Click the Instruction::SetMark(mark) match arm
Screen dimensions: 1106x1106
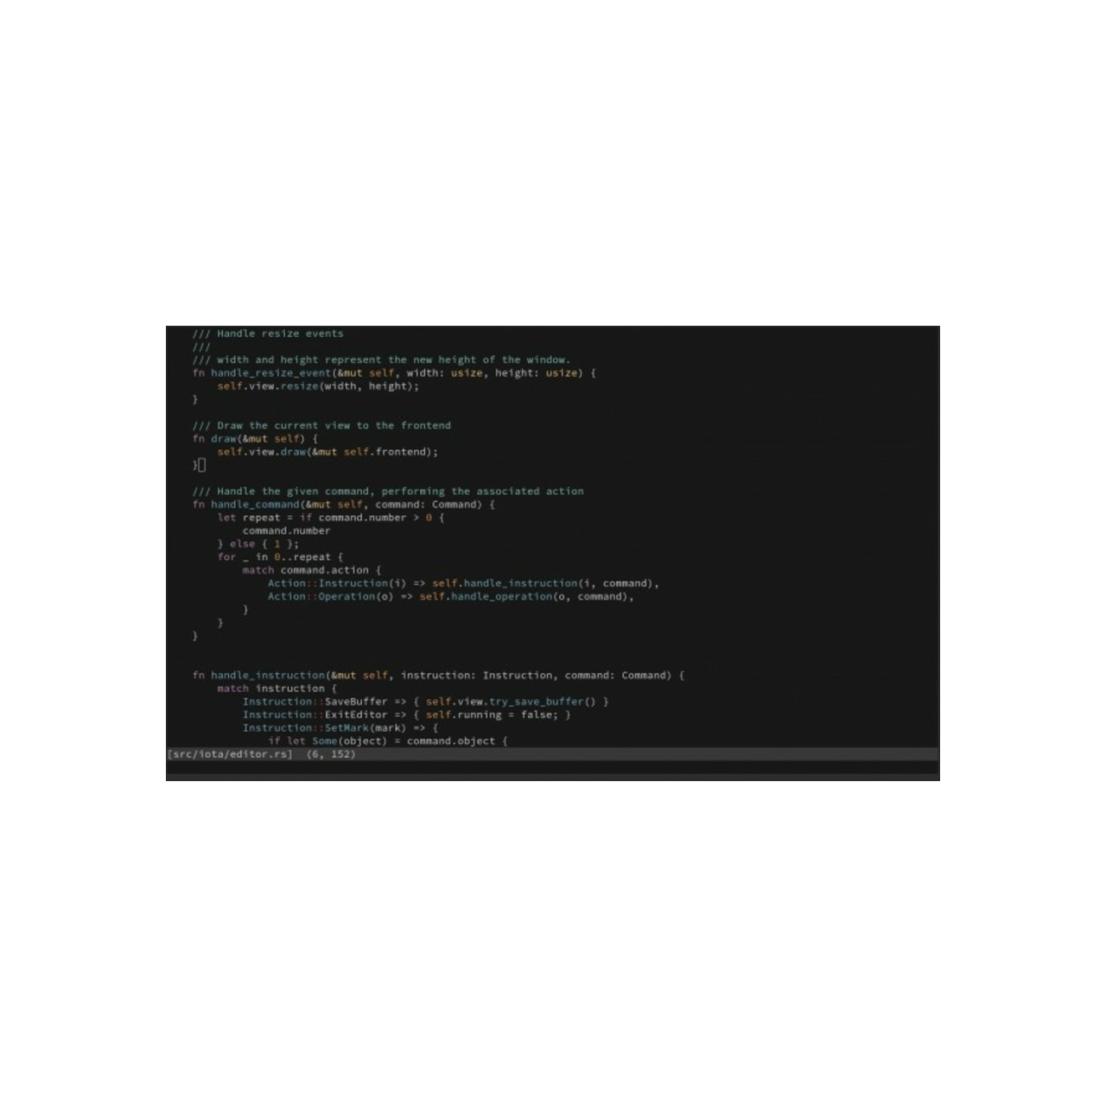click(324, 728)
